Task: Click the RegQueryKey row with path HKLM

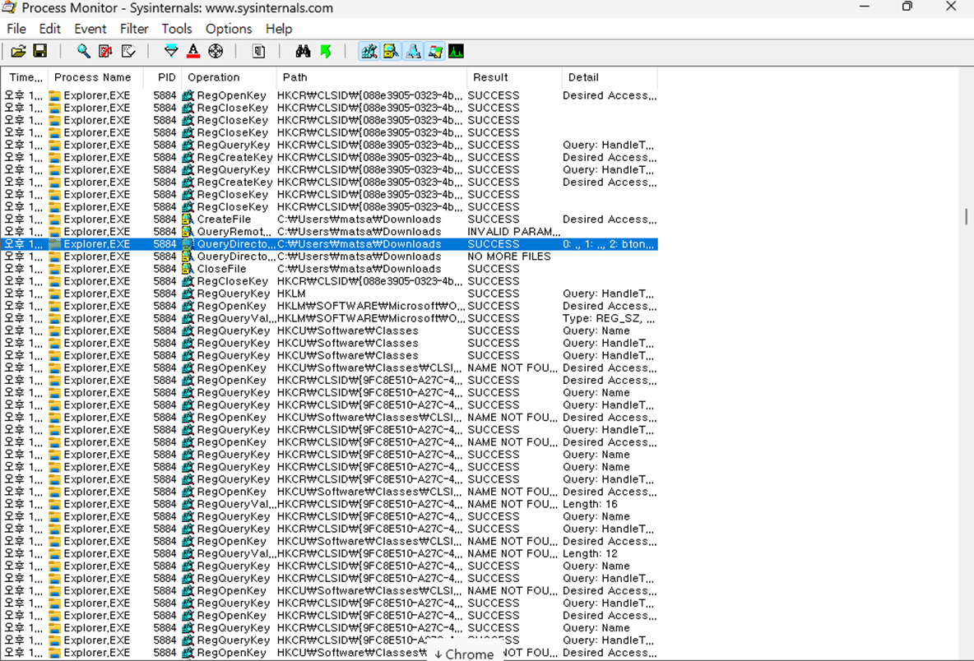Action: click(x=329, y=294)
